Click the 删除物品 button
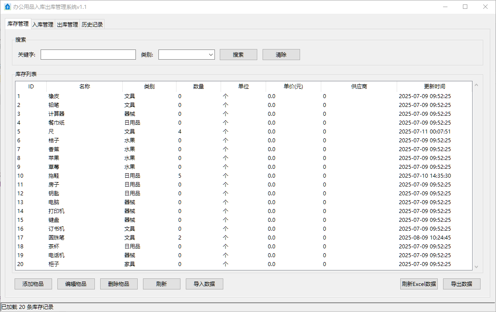 coord(119,284)
